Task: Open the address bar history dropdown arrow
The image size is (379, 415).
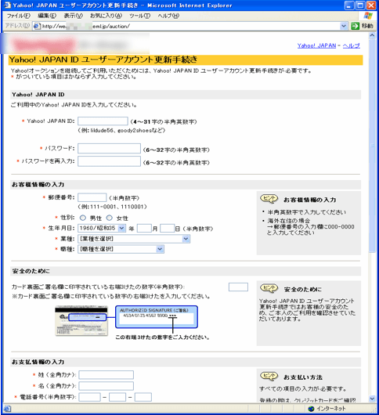Action: coord(344,26)
